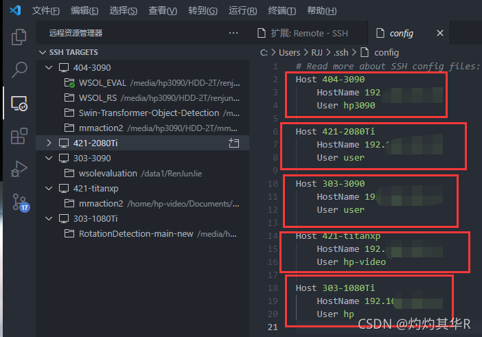The image size is (482, 337).
Task: Collapse the SSH TARGETS section
Action: pos(43,53)
